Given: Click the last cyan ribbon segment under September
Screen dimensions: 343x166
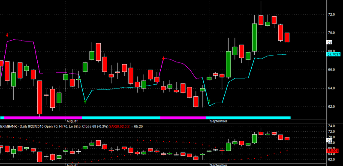Looking at the screenshot, I should (248, 118).
